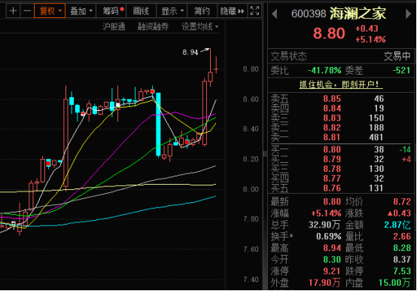The image size is (417, 291).
Task: Select 卖五 price 8.85
Action: click(x=332, y=99)
